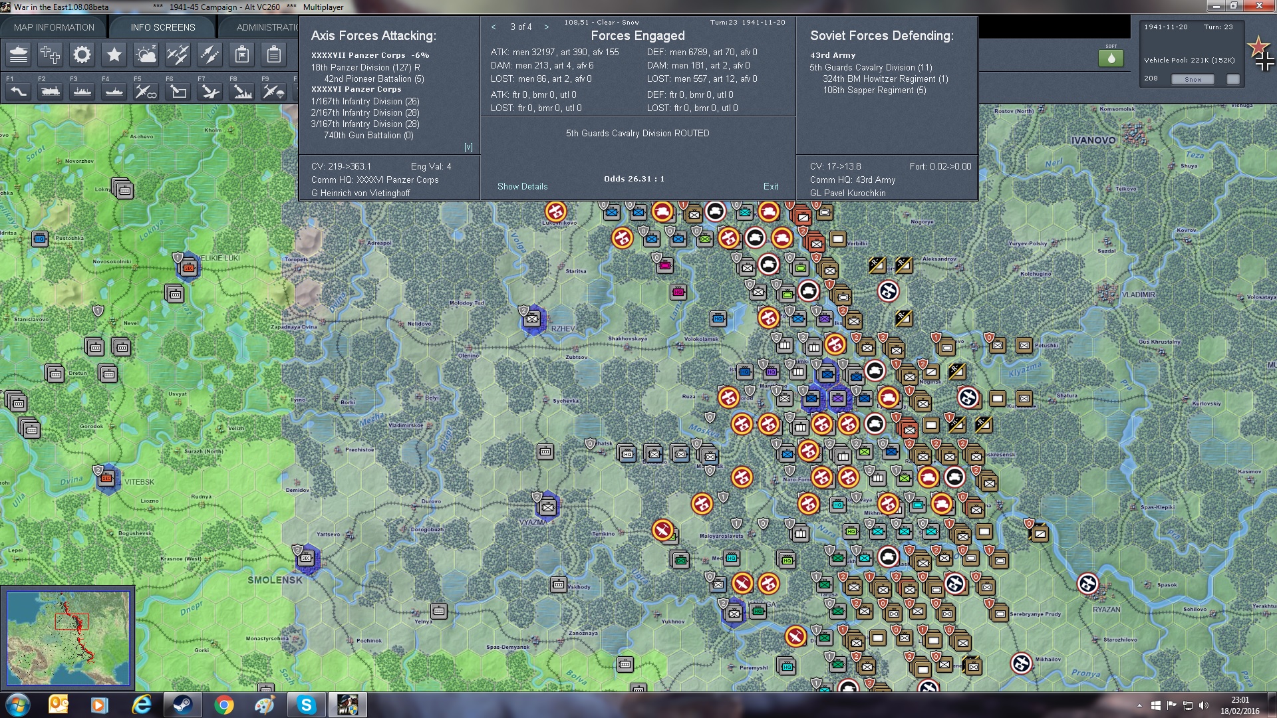Click Show Details in battle report
The width and height of the screenshot is (1277, 718).
522,187
